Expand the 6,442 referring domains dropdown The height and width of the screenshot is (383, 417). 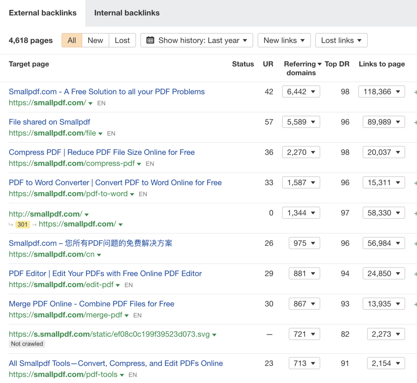pos(301,92)
